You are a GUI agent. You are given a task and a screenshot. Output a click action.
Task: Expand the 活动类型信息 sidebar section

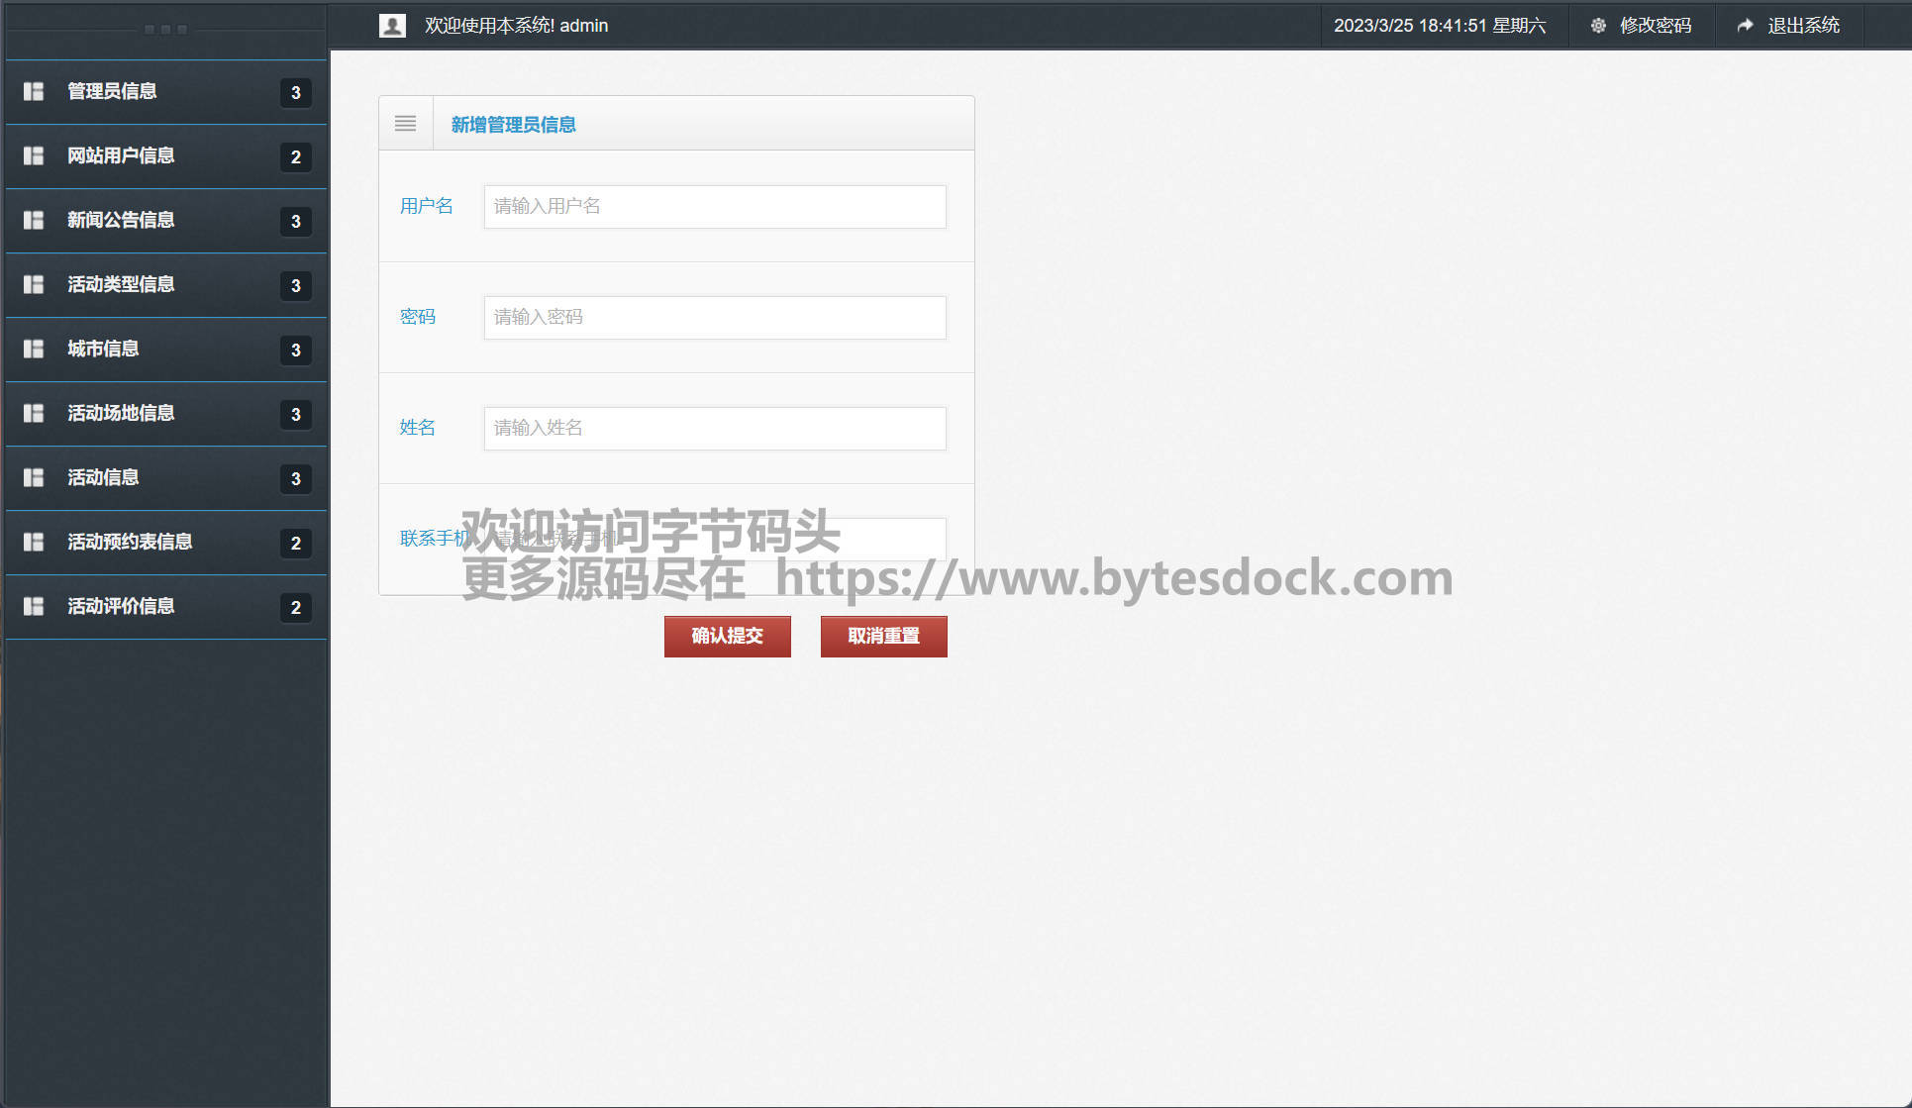[121, 284]
